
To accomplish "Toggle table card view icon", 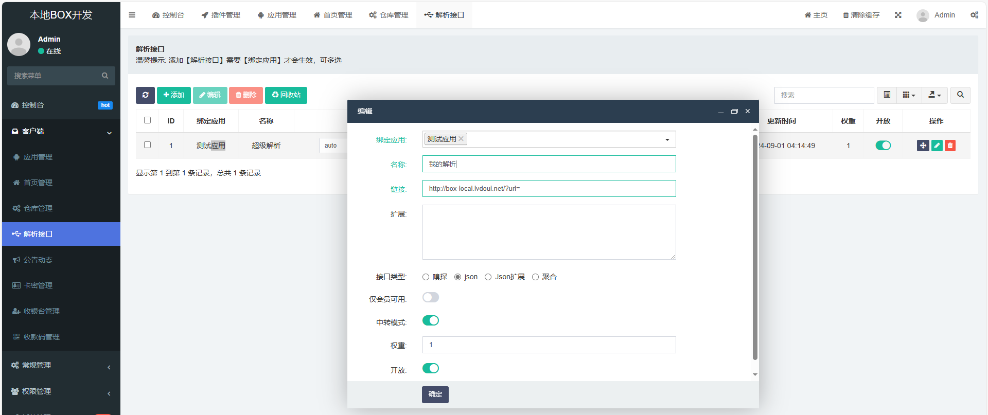I will tap(887, 95).
